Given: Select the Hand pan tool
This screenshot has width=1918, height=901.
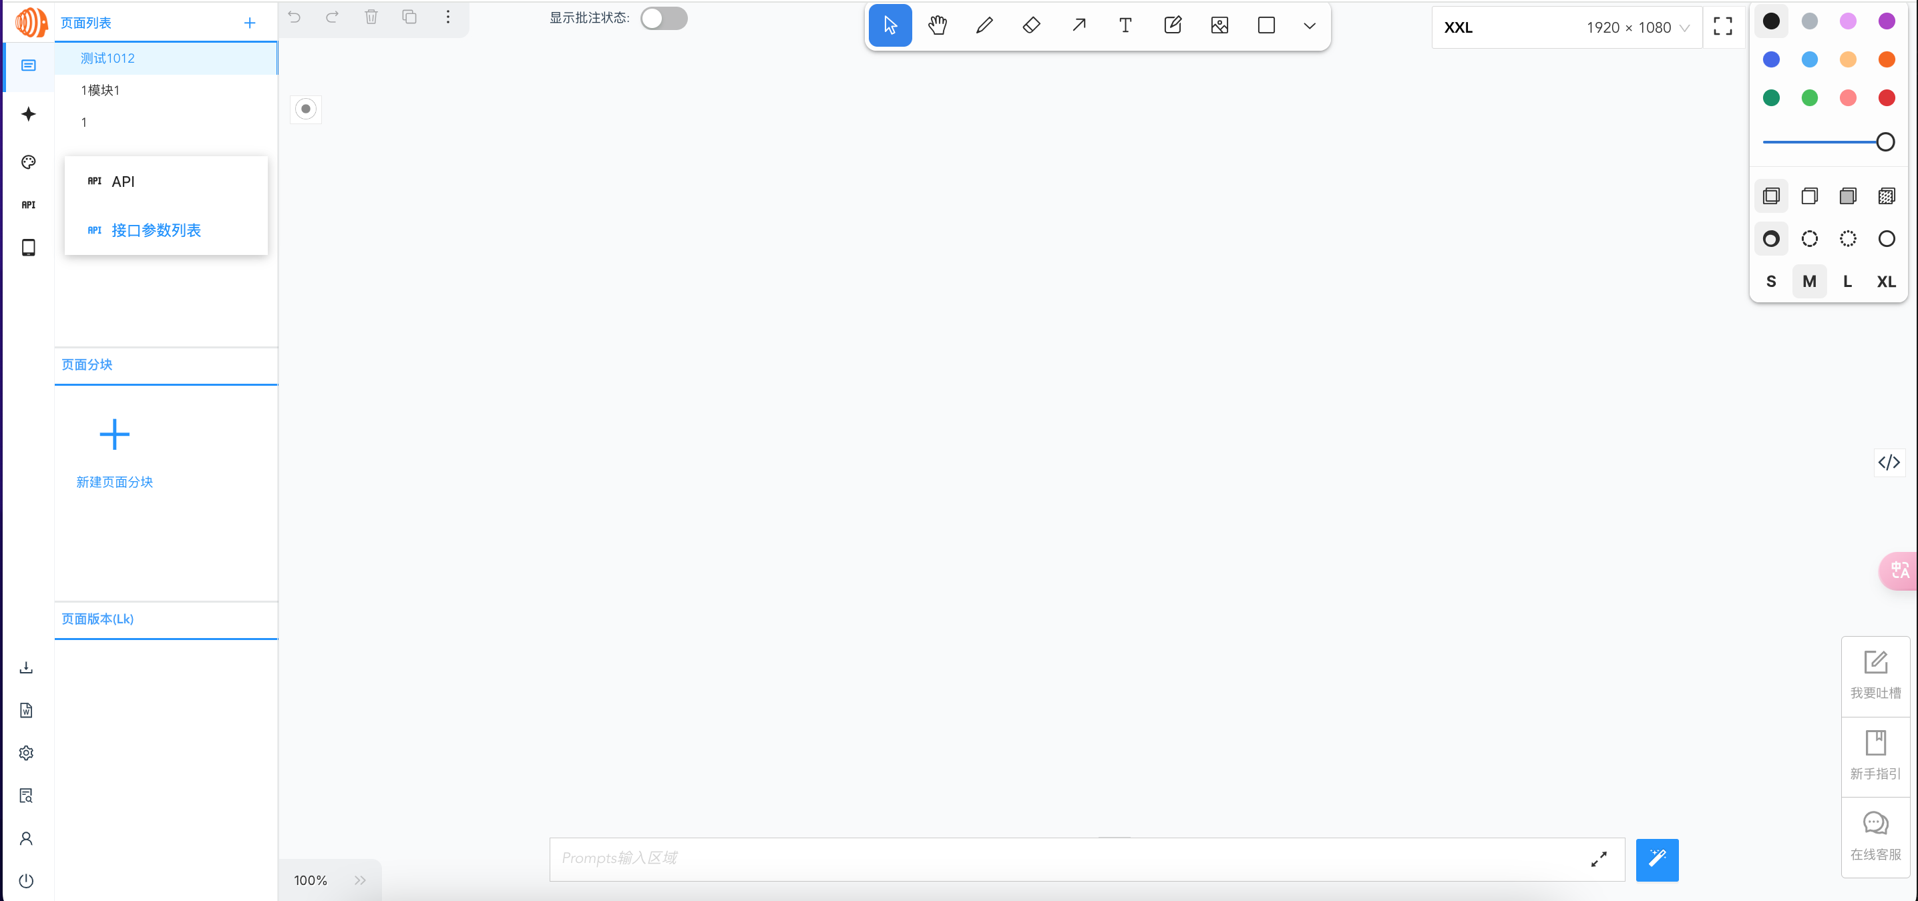Looking at the screenshot, I should coord(938,25).
